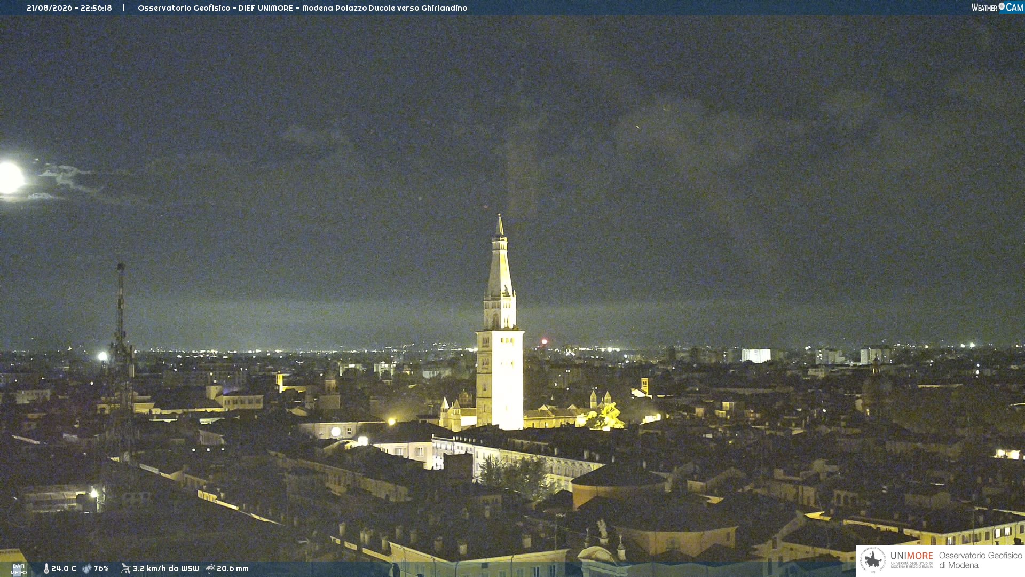
Task: Click the UNIMORE university seal
Action: pyautogui.click(x=873, y=560)
